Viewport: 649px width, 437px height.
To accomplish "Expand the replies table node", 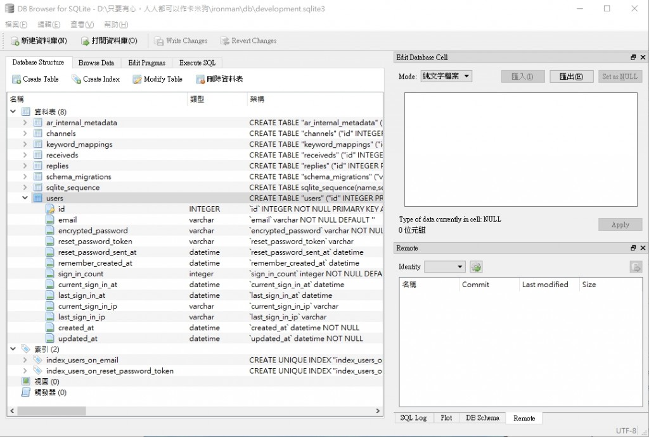I will point(25,166).
